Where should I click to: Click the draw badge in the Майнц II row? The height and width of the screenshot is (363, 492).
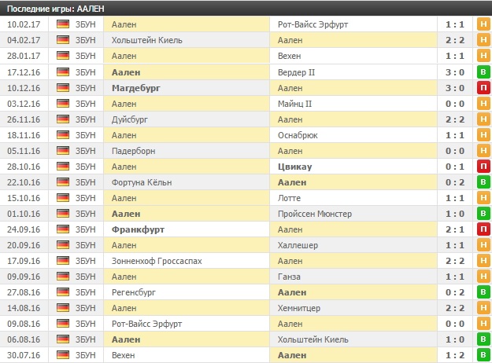click(483, 104)
